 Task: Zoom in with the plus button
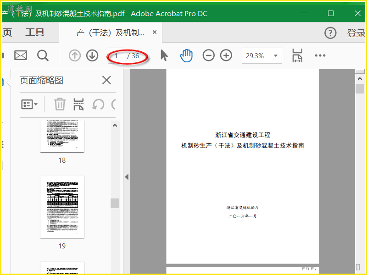pyautogui.click(x=226, y=55)
